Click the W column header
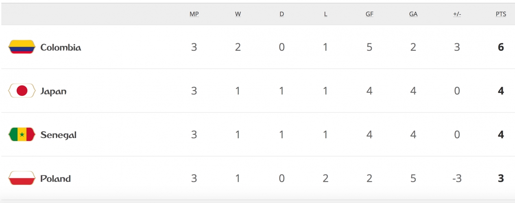 point(238,14)
